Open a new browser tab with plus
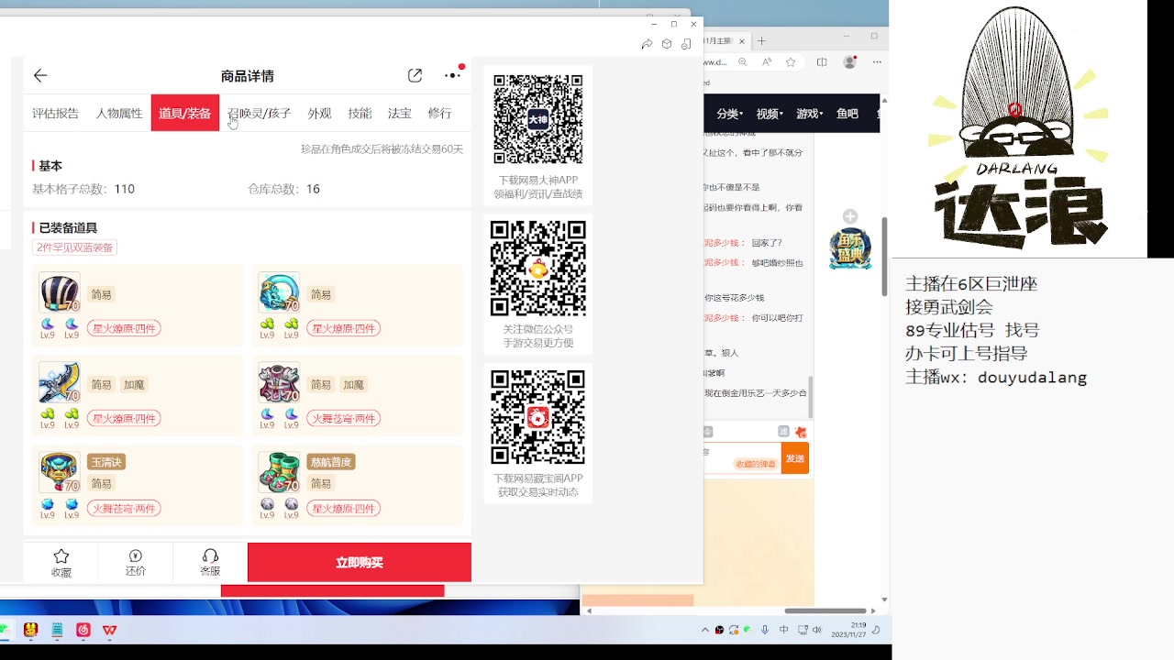This screenshot has width=1174, height=660. (x=761, y=41)
